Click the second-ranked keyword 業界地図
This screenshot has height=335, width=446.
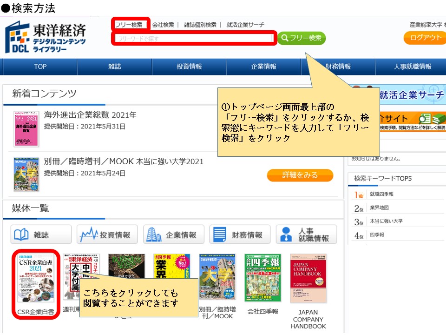pyautogui.click(x=379, y=208)
